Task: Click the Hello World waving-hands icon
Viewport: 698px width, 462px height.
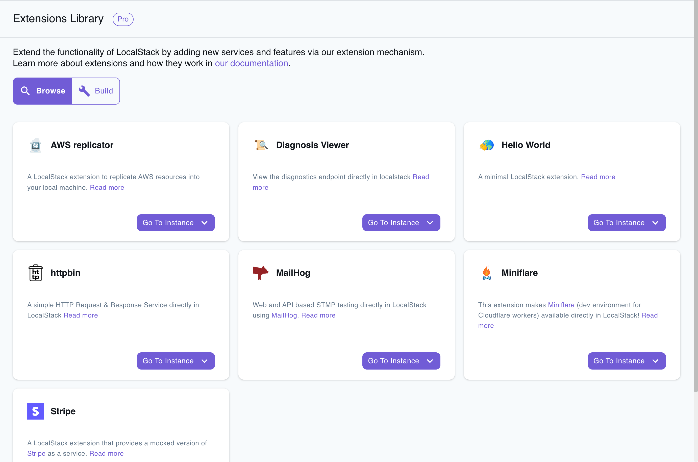Action: pyautogui.click(x=486, y=145)
